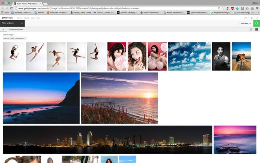Viewport: 260px width, 163px height.
Task: Switch to mosaic view layout
Action: click(x=256, y=29)
